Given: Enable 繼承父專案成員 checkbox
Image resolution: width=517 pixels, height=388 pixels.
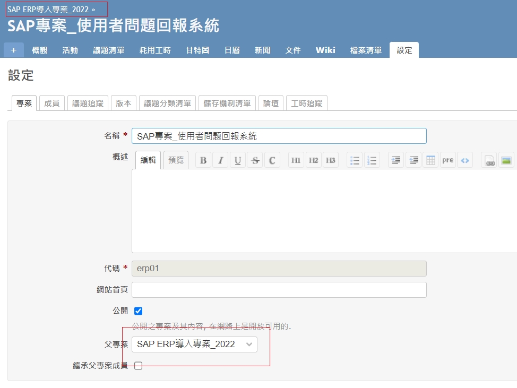Looking at the screenshot, I should (x=139, y=366).
